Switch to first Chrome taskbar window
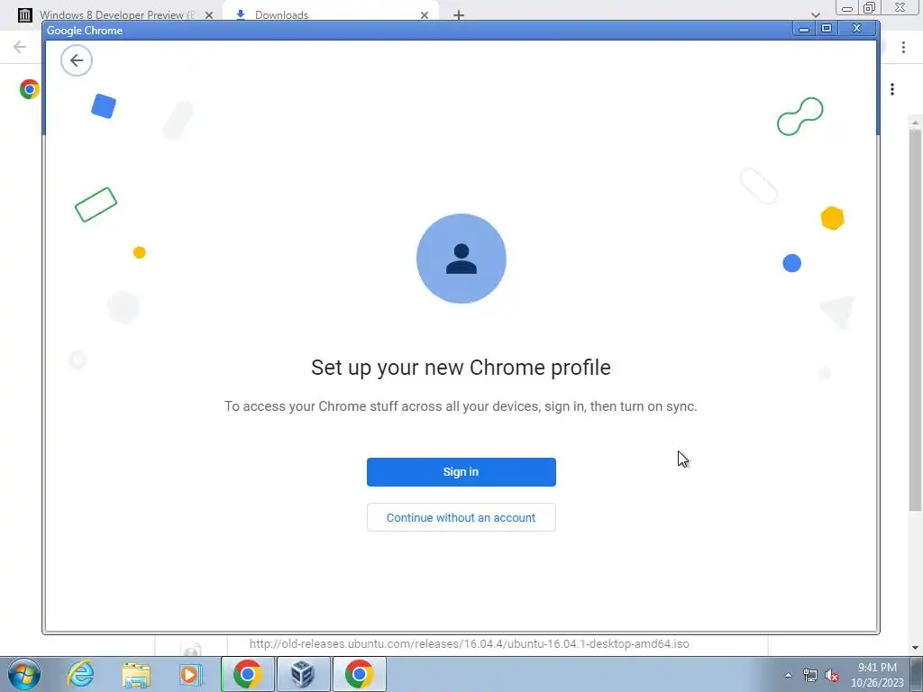 click(x=247, y=674)
